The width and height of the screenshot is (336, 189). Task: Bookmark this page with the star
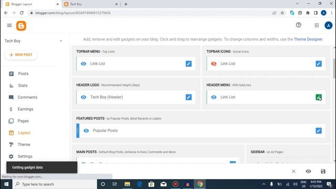[282, 13]
